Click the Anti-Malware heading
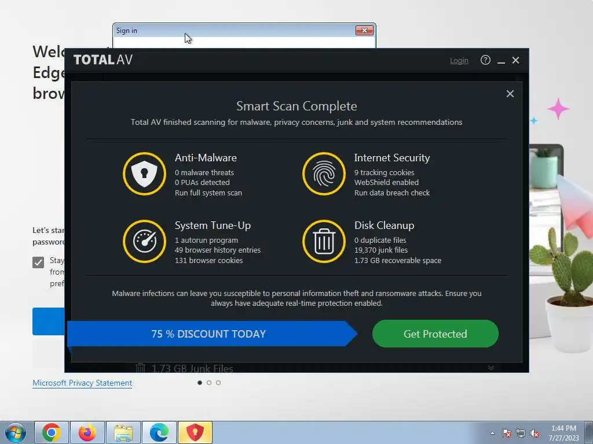The image size is (593, 444). 206,158
